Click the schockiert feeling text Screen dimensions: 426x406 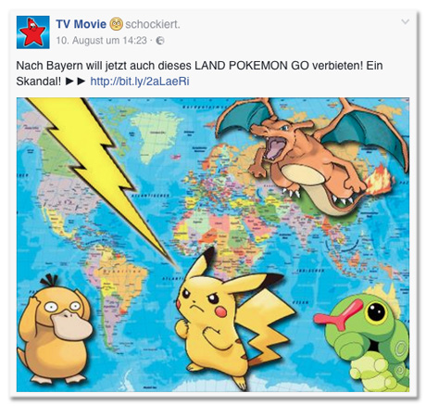153,24
